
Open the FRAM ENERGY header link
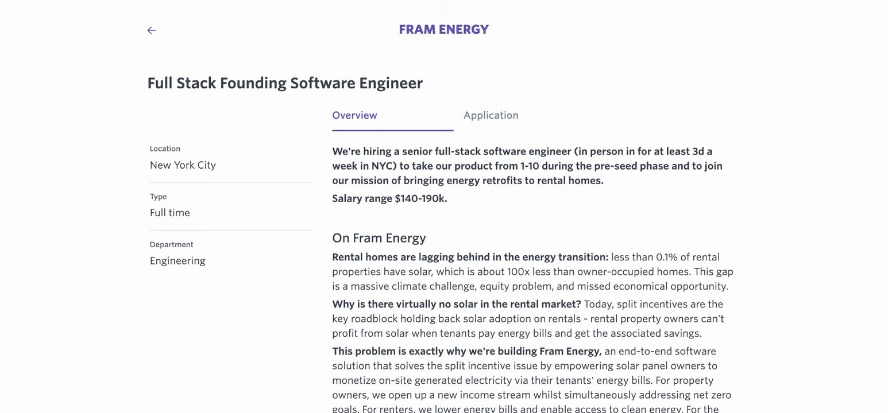(443, 30)
